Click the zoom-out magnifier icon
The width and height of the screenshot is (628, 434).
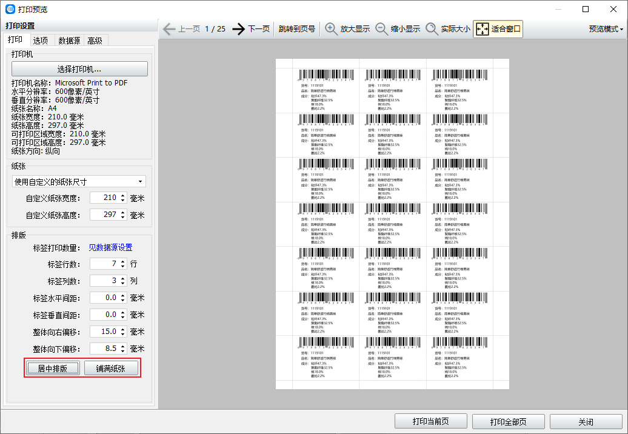pyautogui.click(x=381, y=29)
